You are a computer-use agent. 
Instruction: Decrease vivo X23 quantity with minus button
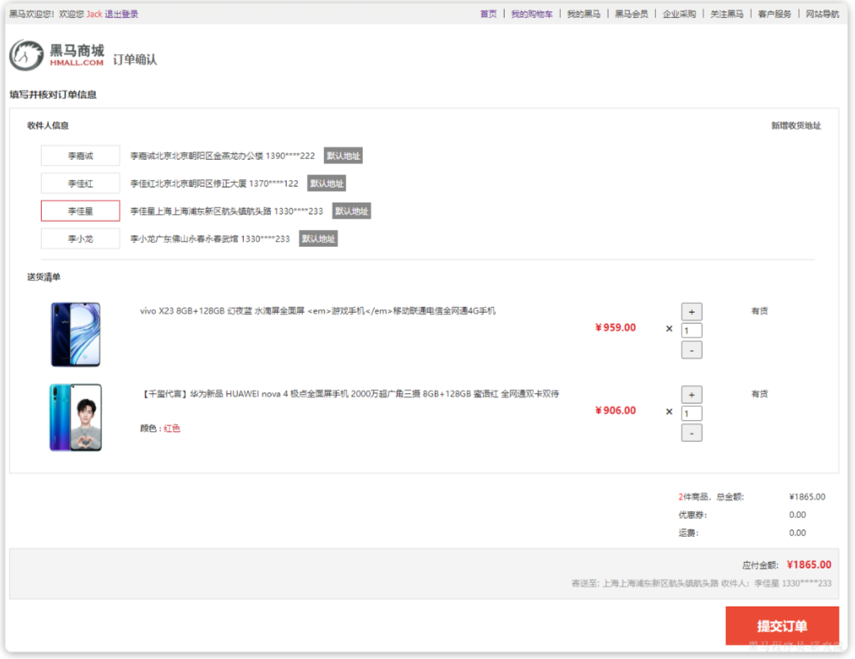(692, 350)
